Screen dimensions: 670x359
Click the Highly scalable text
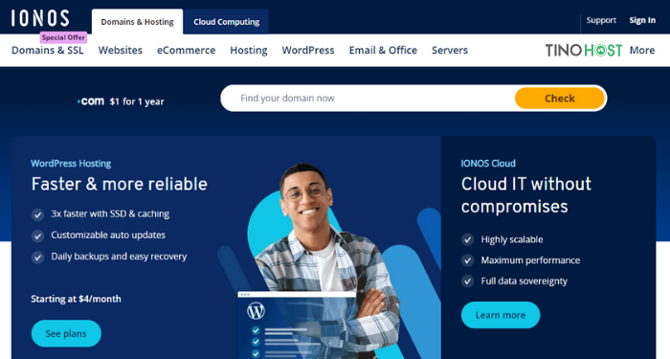point(512,239)
